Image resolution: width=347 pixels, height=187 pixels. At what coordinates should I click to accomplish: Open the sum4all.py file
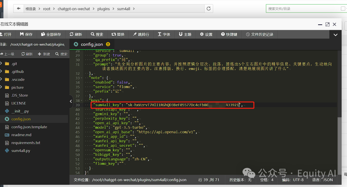[21, 151]
